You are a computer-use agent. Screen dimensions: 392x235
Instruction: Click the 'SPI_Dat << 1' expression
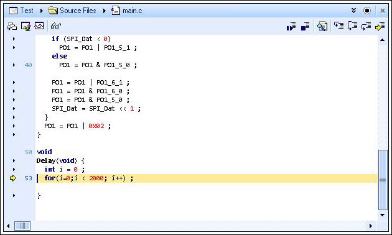pos(111,109)
